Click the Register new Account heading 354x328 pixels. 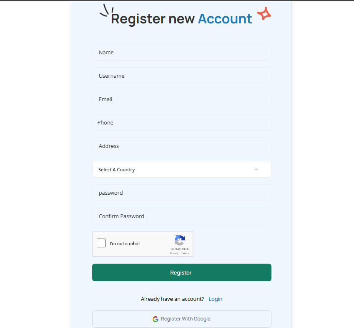pos(181,19)
